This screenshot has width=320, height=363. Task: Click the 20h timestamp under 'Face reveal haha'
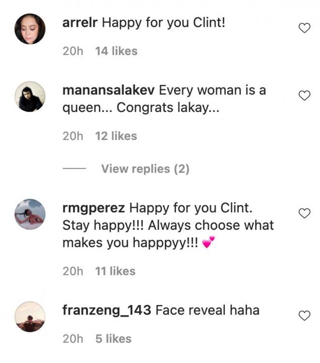[x=73, y=339]
